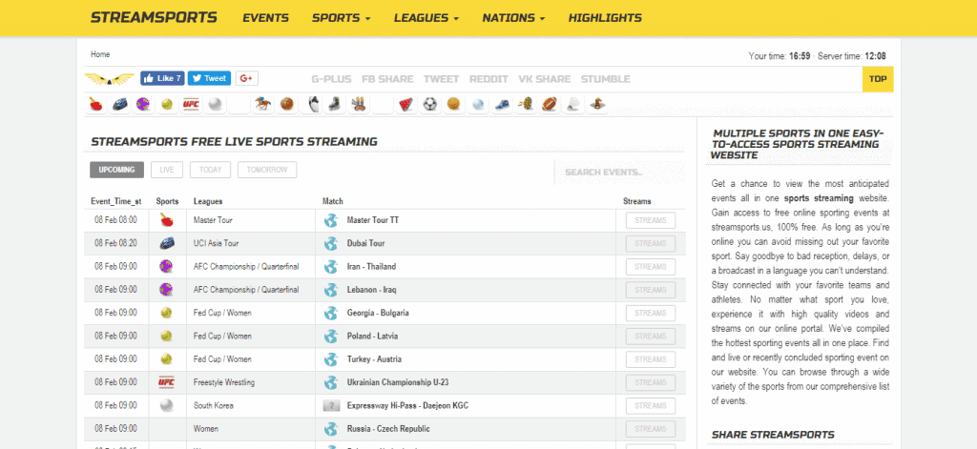
Task: Select the black-and-white soccer ball icon
Action: click(x=430, y=105)
